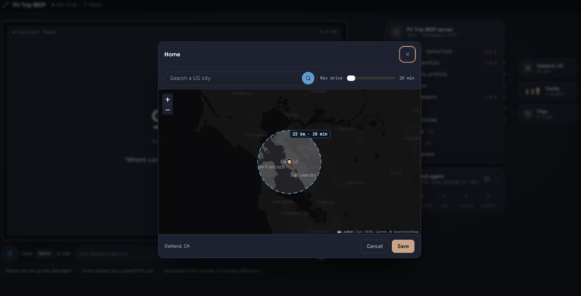The image size is (581, 296).
Task: Click Trips card in background sidebar
Action: (548, 114)
